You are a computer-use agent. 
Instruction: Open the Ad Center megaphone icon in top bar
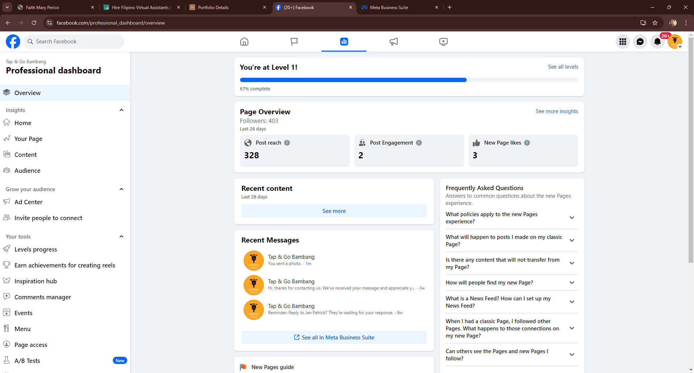point(394,42)
